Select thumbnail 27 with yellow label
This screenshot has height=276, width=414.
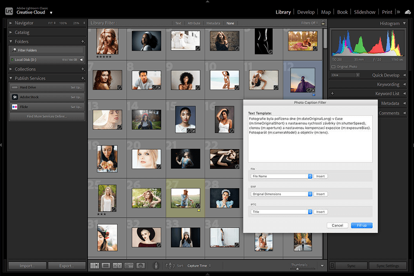[185, 198]
